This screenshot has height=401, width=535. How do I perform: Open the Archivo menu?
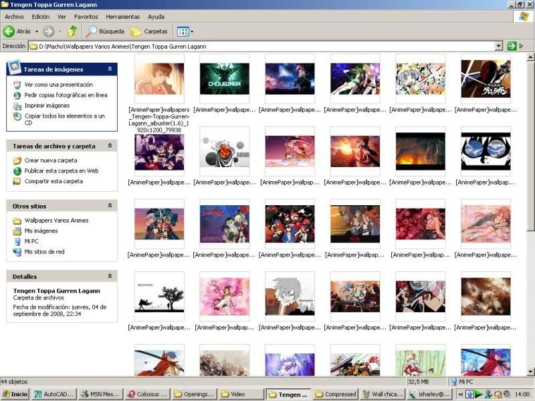pyautogui.click(x=14, y=17)
